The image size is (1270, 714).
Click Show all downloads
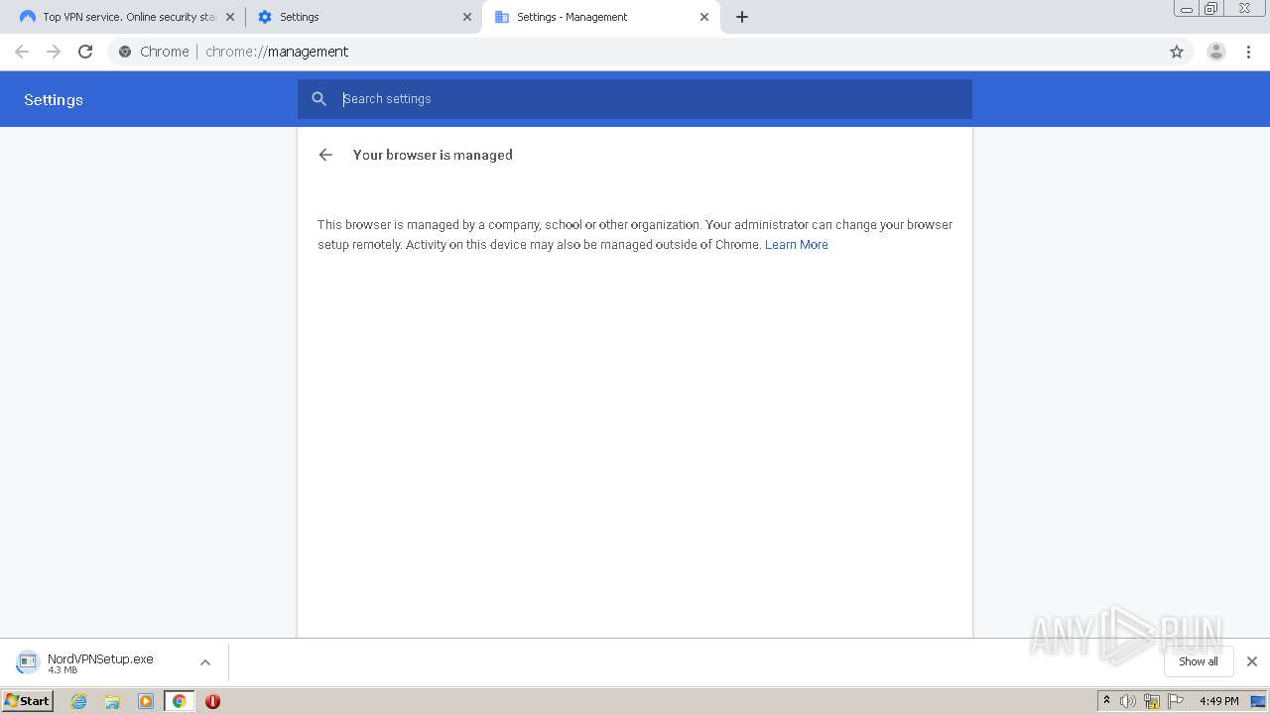[1199, 661]
